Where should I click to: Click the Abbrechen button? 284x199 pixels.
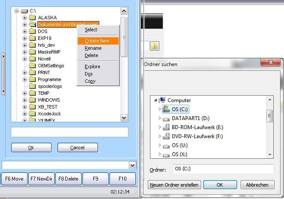pyautogui.click(x=257, y=185)
